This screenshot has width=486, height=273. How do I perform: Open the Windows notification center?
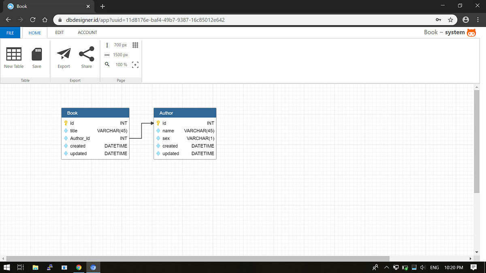click(473, 267)
